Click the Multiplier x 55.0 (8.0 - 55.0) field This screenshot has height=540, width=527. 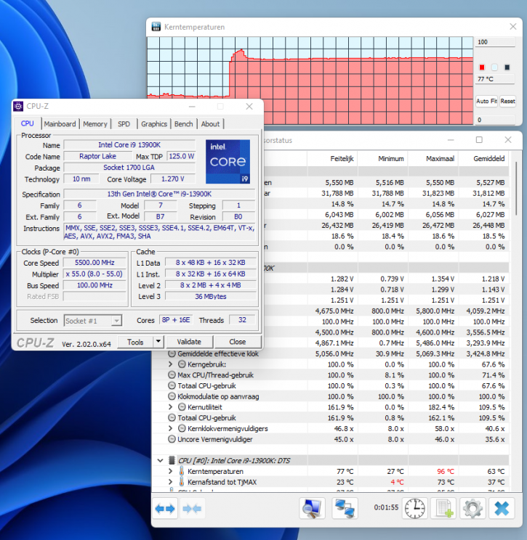[x=94, y=274]
